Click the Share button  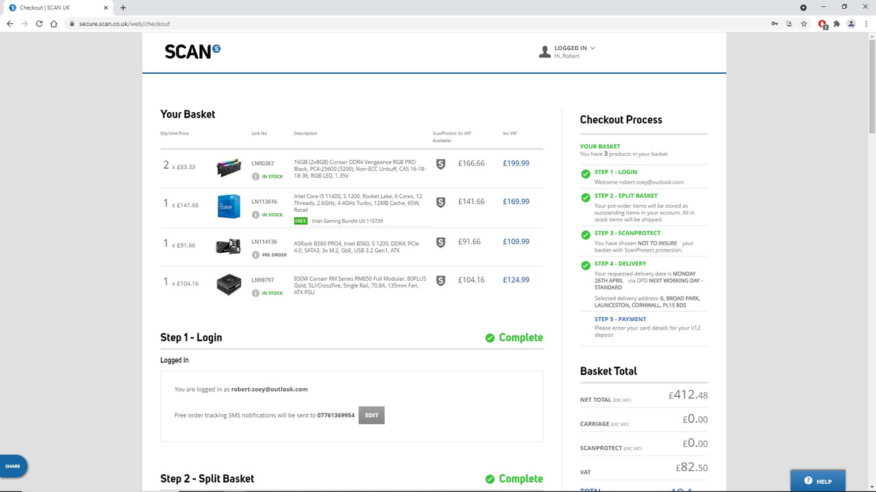point(13,466)
